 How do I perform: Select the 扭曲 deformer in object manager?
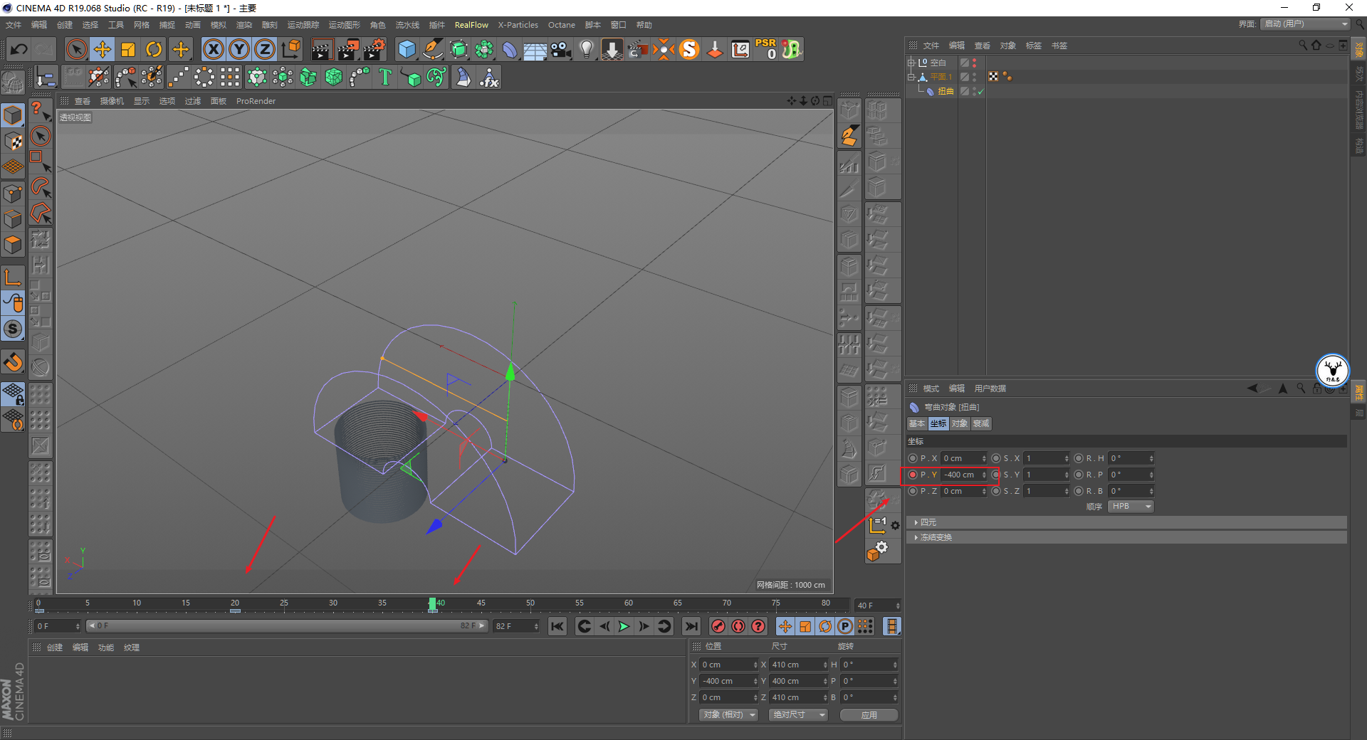point(946,91)
